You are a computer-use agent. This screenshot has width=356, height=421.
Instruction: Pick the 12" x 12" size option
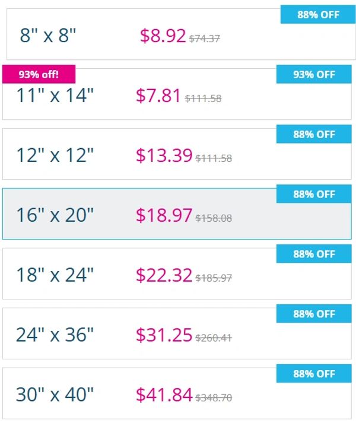click(x=55, y=156)
